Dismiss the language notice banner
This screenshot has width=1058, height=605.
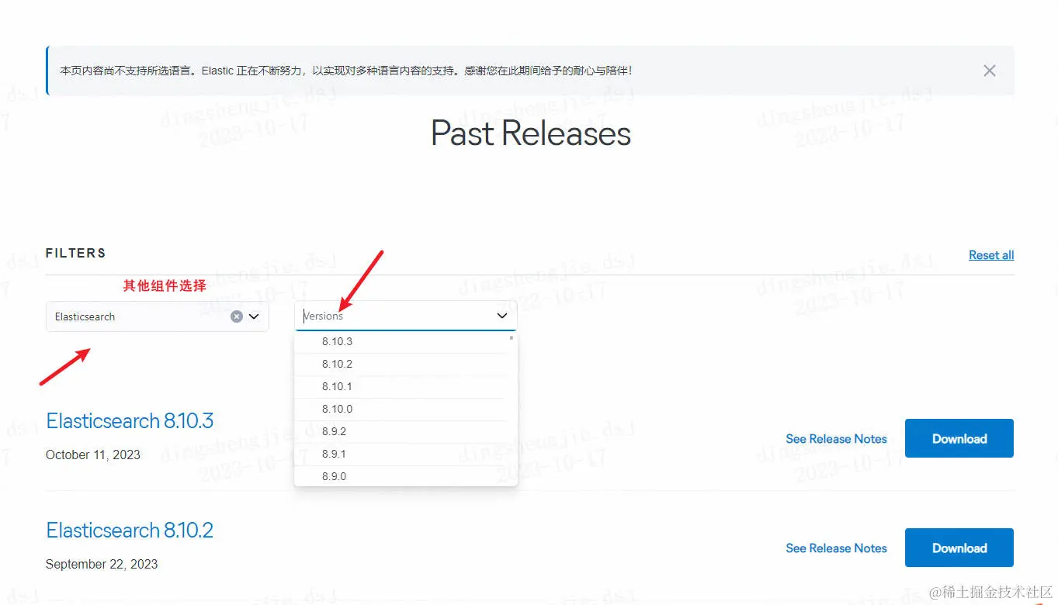pyautogui.click(x=989, y=71)
